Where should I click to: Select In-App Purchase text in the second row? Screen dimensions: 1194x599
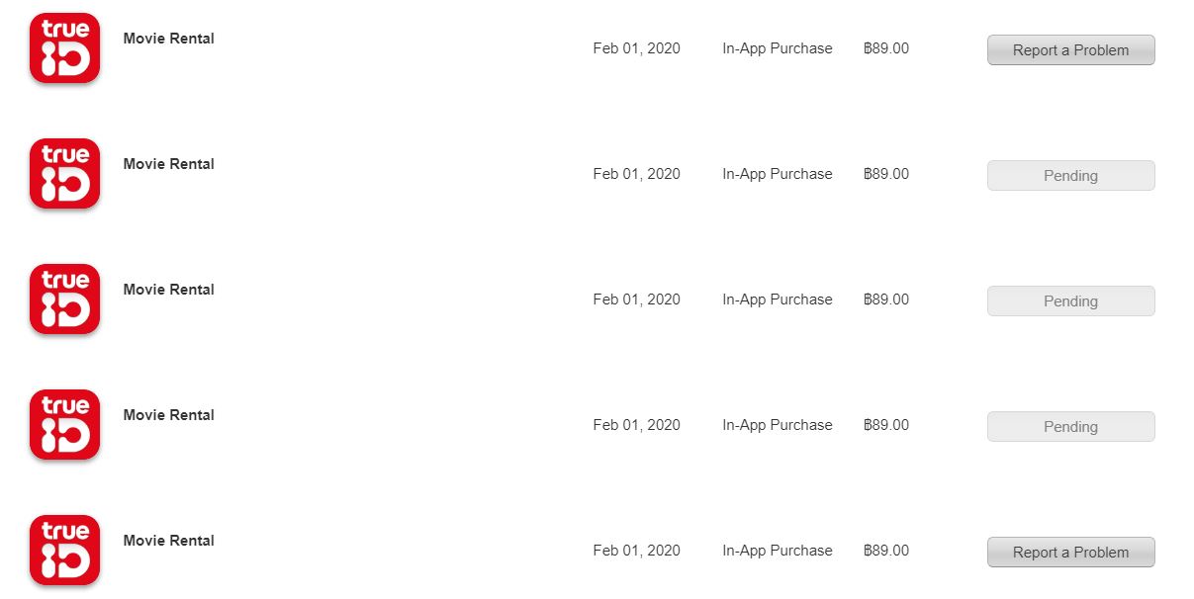tap(777, 174)
